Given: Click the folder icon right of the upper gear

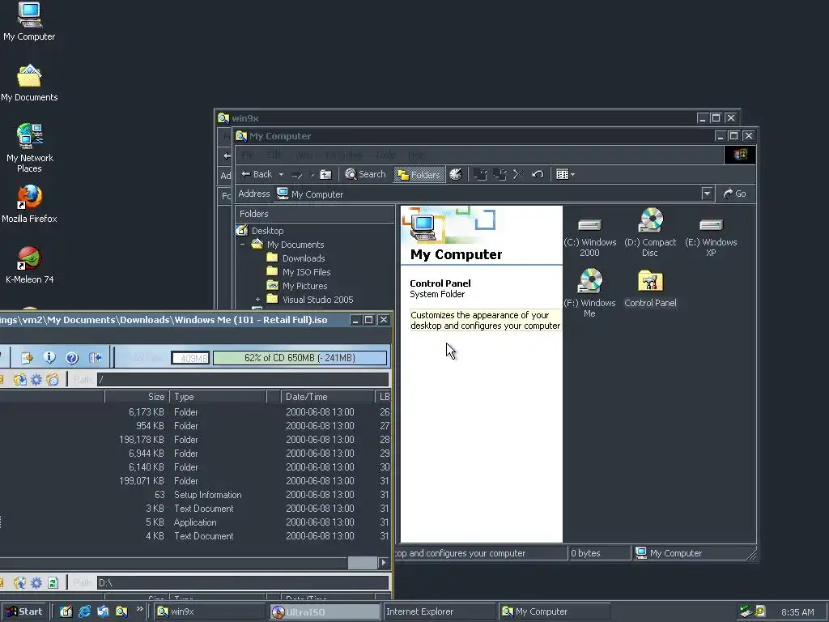Looking at the screenshot, I should pyautogui.click(x=53, y=379).
